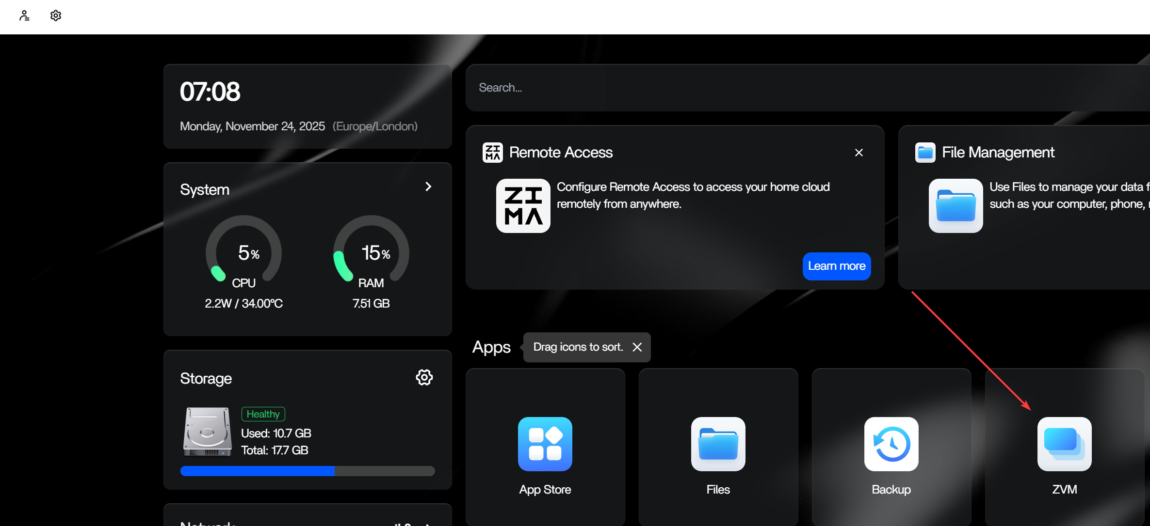The width and height of the screenshot is (1150, 526).
Task: Close the Remote Access card
Action: [858, 153]
